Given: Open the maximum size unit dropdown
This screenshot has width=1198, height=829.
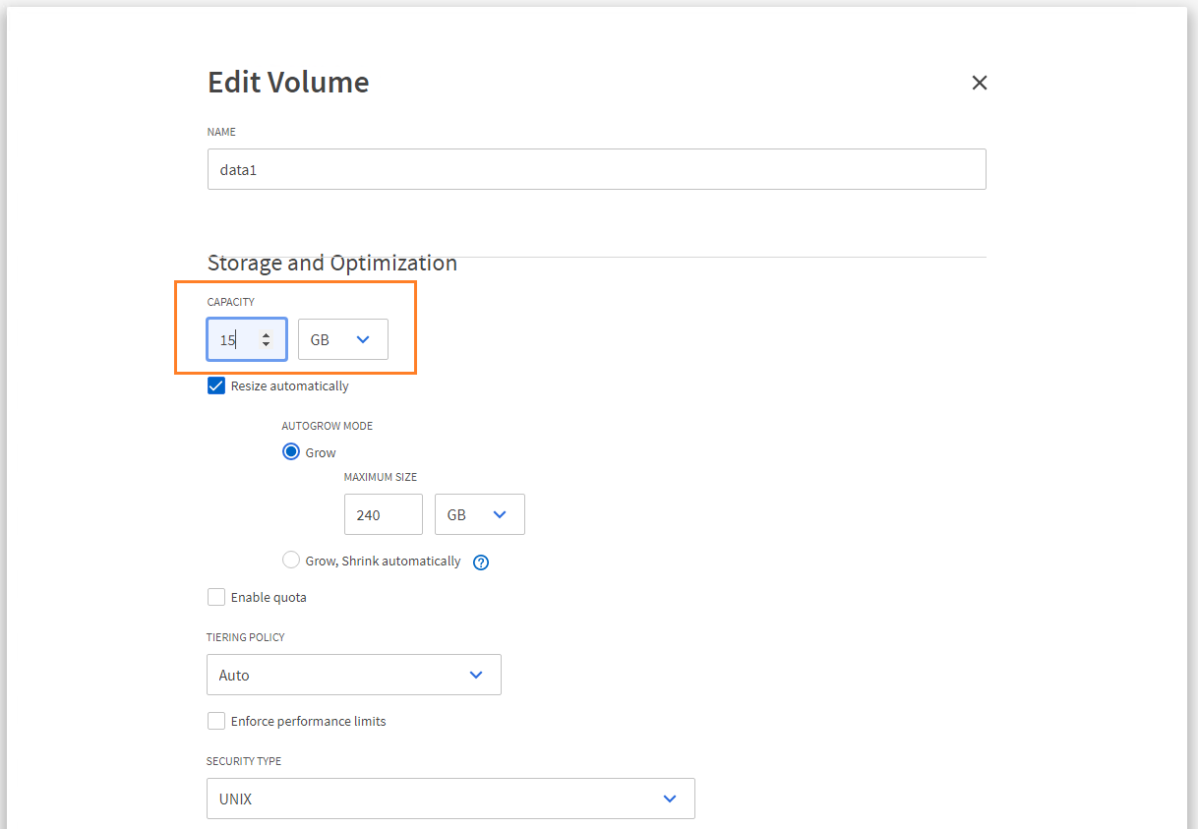Looking at the screenshot, I should 479,514.
